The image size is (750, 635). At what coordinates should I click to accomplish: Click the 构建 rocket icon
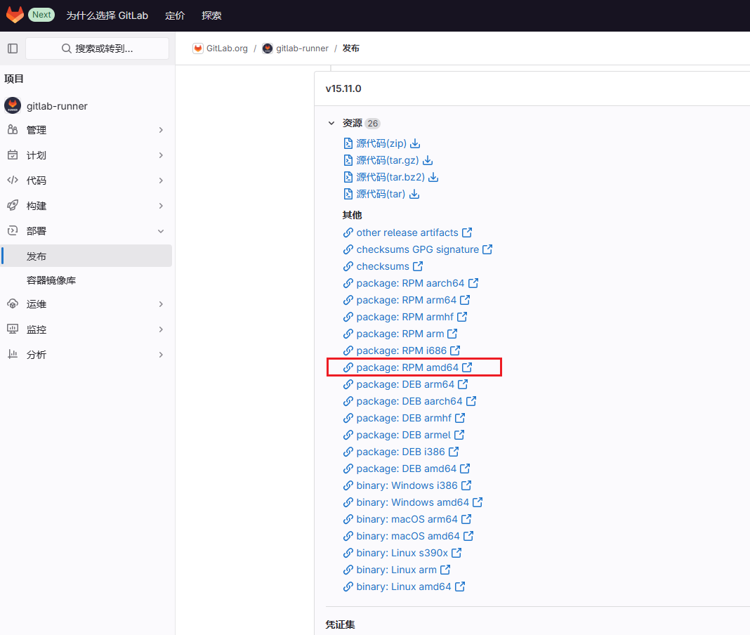click(x=13, y=206)
